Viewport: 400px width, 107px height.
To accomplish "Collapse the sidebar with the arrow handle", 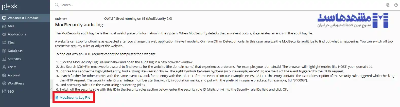I will click(x=51, y=89).
